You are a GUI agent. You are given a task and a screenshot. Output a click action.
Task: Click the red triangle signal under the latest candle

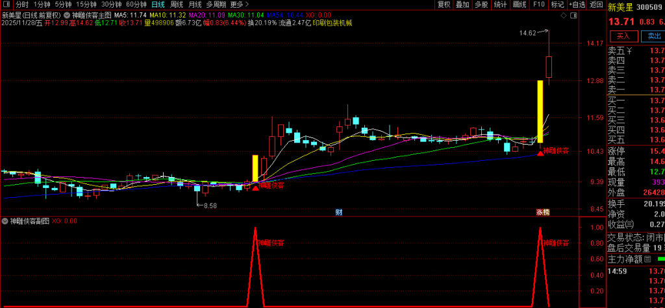540,152
